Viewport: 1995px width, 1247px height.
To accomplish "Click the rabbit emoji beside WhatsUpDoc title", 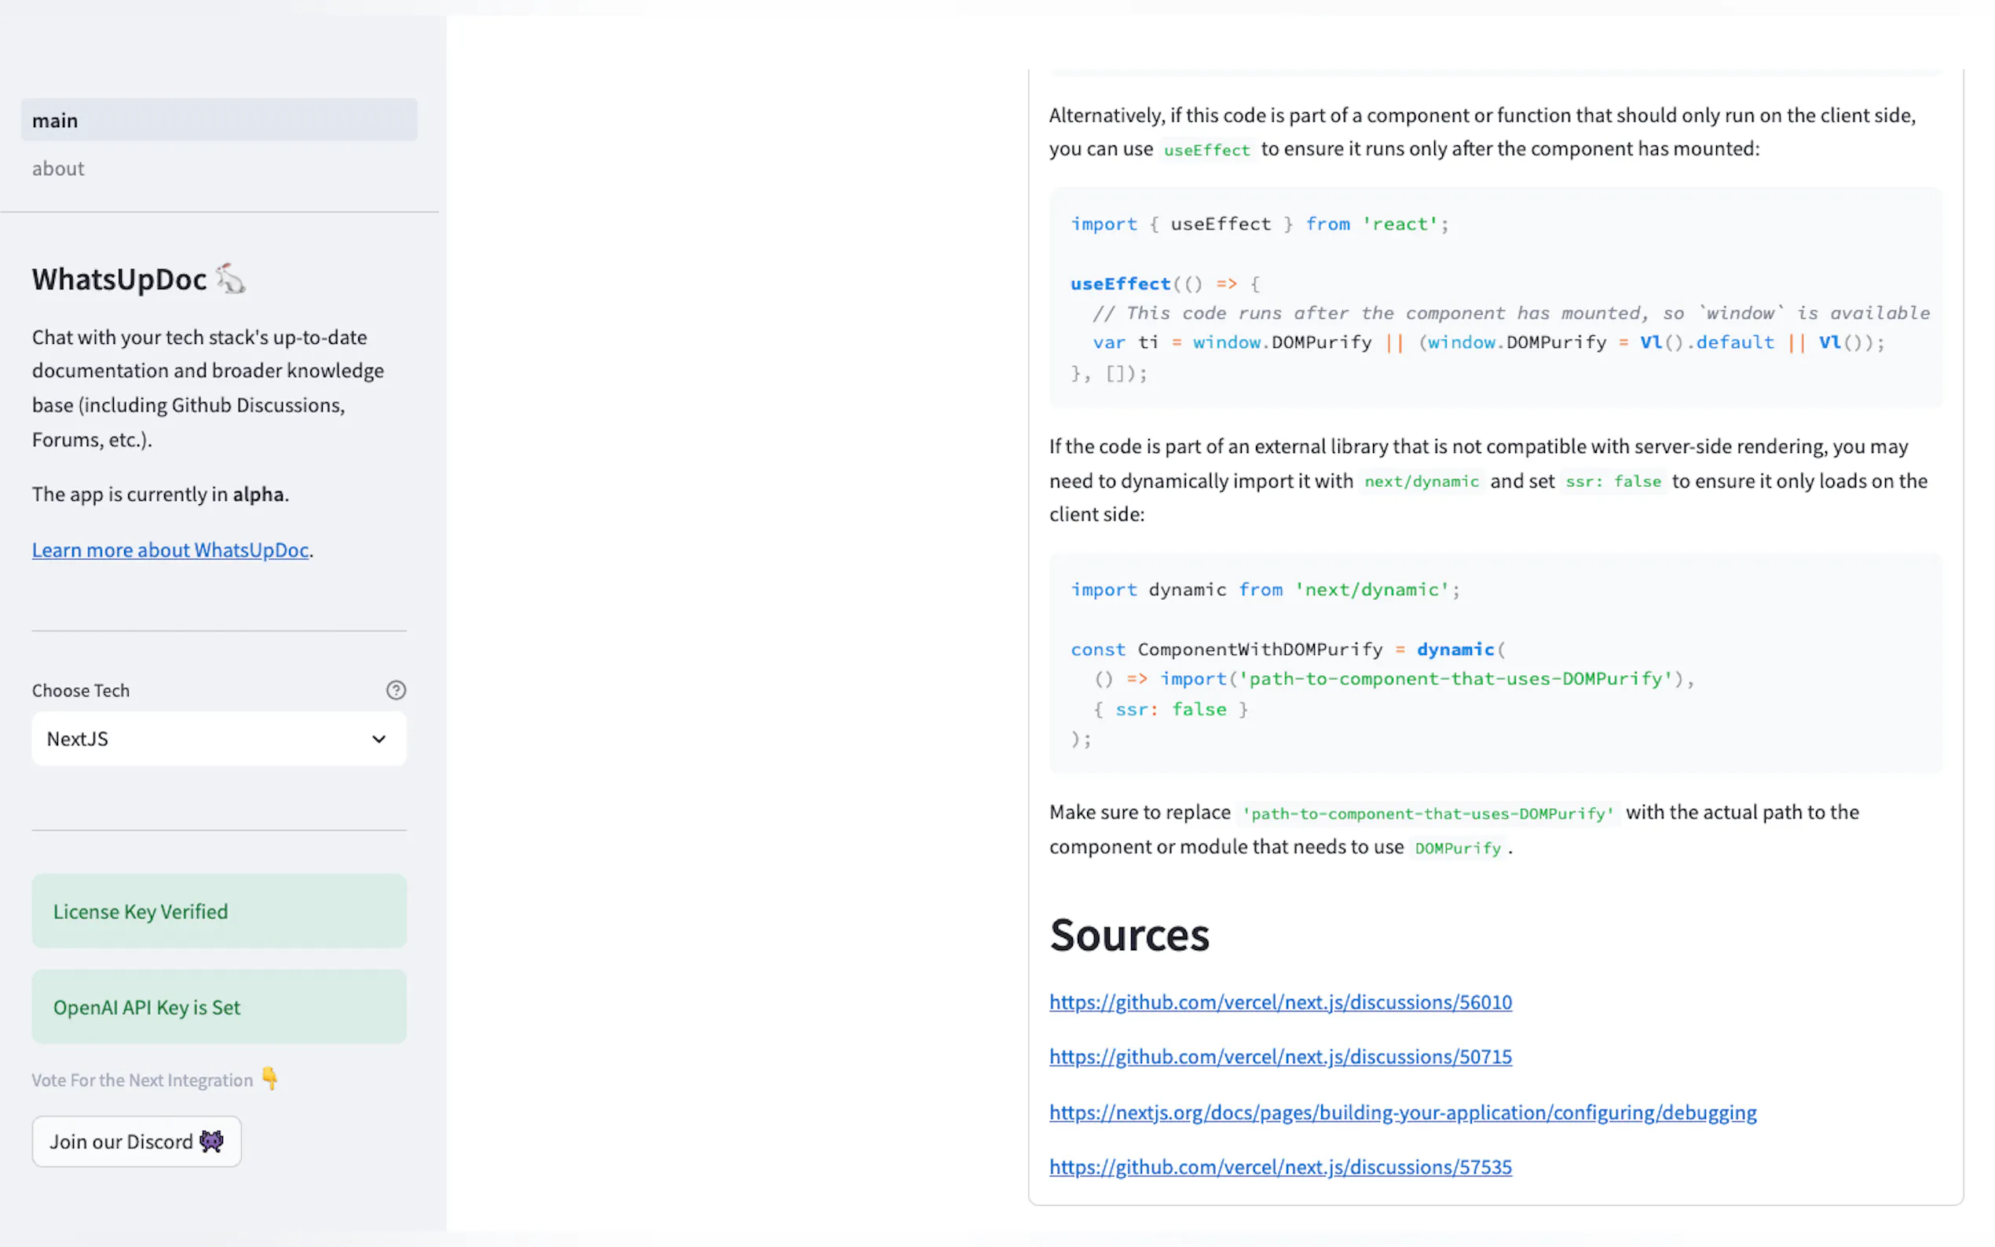I will (231, 280).
